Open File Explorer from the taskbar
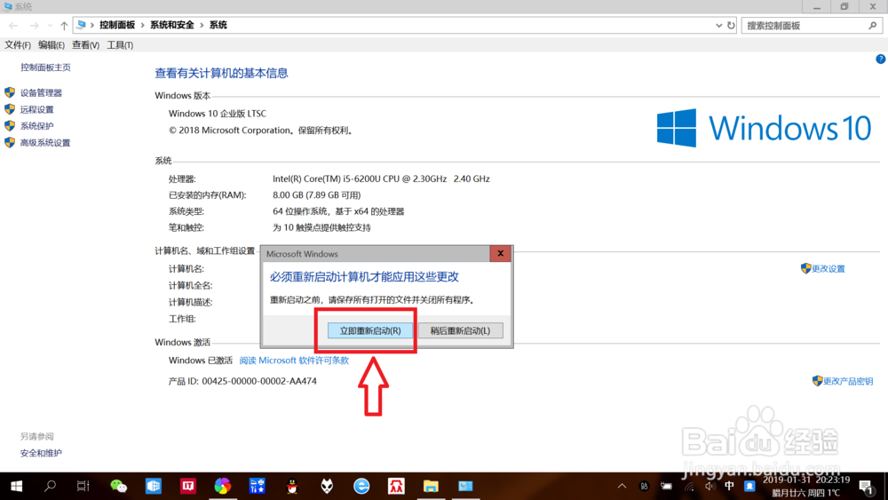The image size is (888, 500). pos(431,486)
